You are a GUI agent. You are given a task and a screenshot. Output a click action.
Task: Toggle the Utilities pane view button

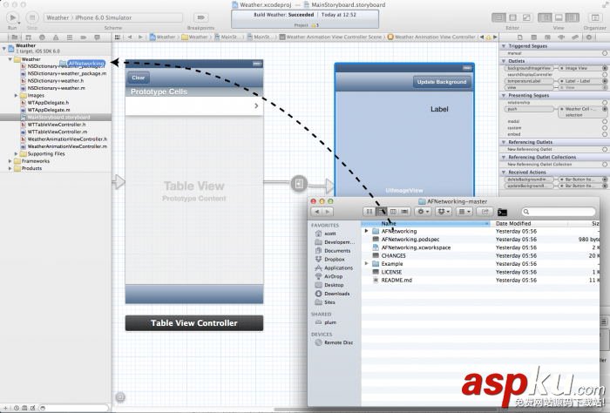(573, 18)
